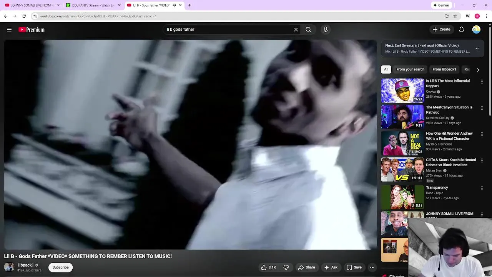More options for JOHNNY SOMALI LIVE video
This screenshot has width=492, height=277.
pyautogui.click(x=482, y=214)
